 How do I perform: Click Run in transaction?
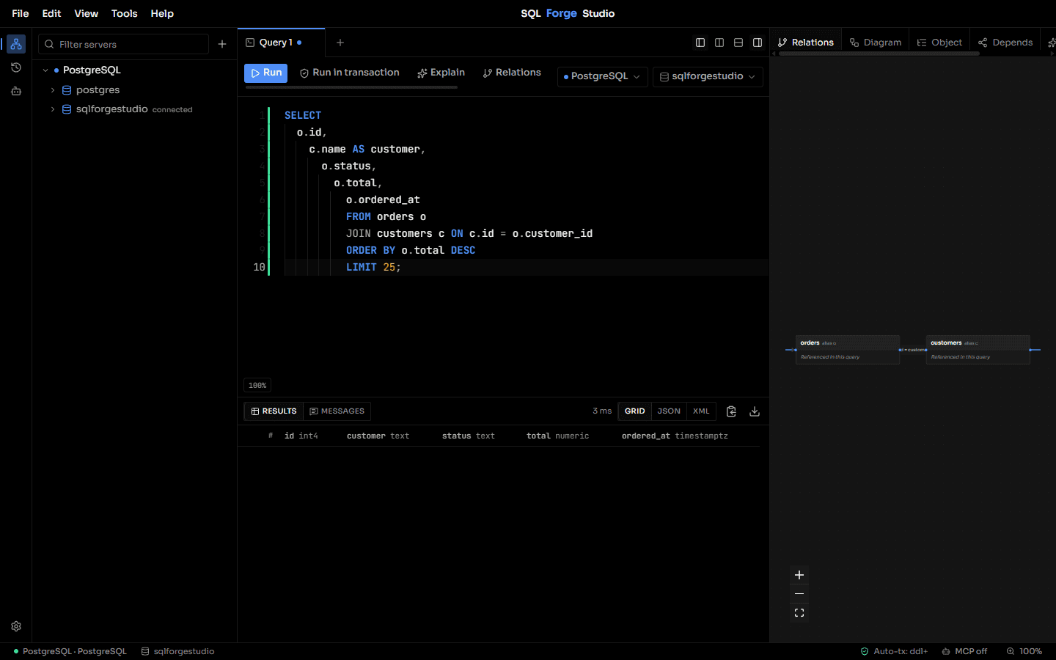(x=350, y=73)
